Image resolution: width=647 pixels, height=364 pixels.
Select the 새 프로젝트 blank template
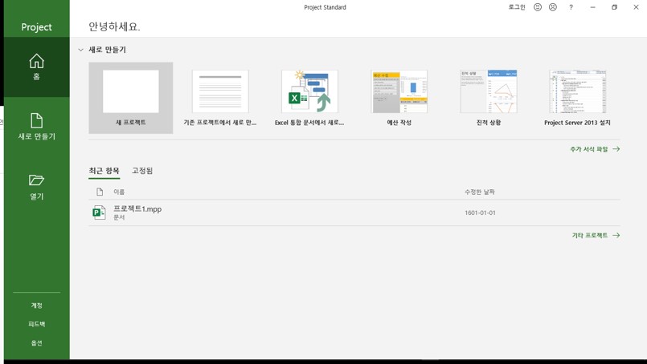coord(131,98)
